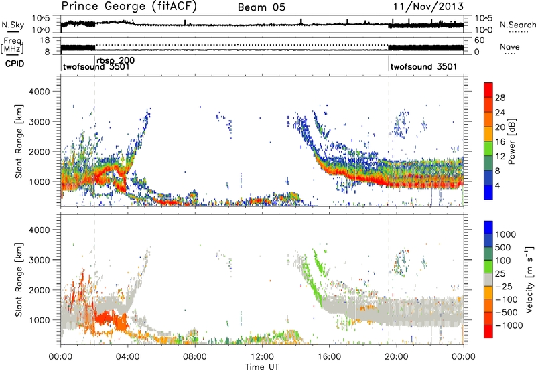This screenshot has height=371, width=536.
Task: Click the '4000' tick on power panel
Action: pyautogui.click(x=39, y=92)
